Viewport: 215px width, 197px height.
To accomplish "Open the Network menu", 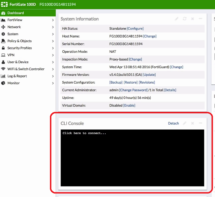I will point(28,27).
